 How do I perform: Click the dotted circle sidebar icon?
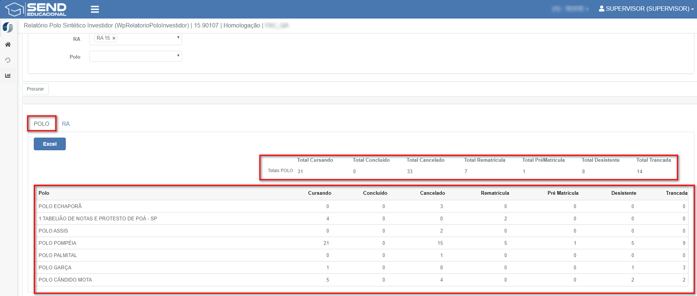(8, 60)
